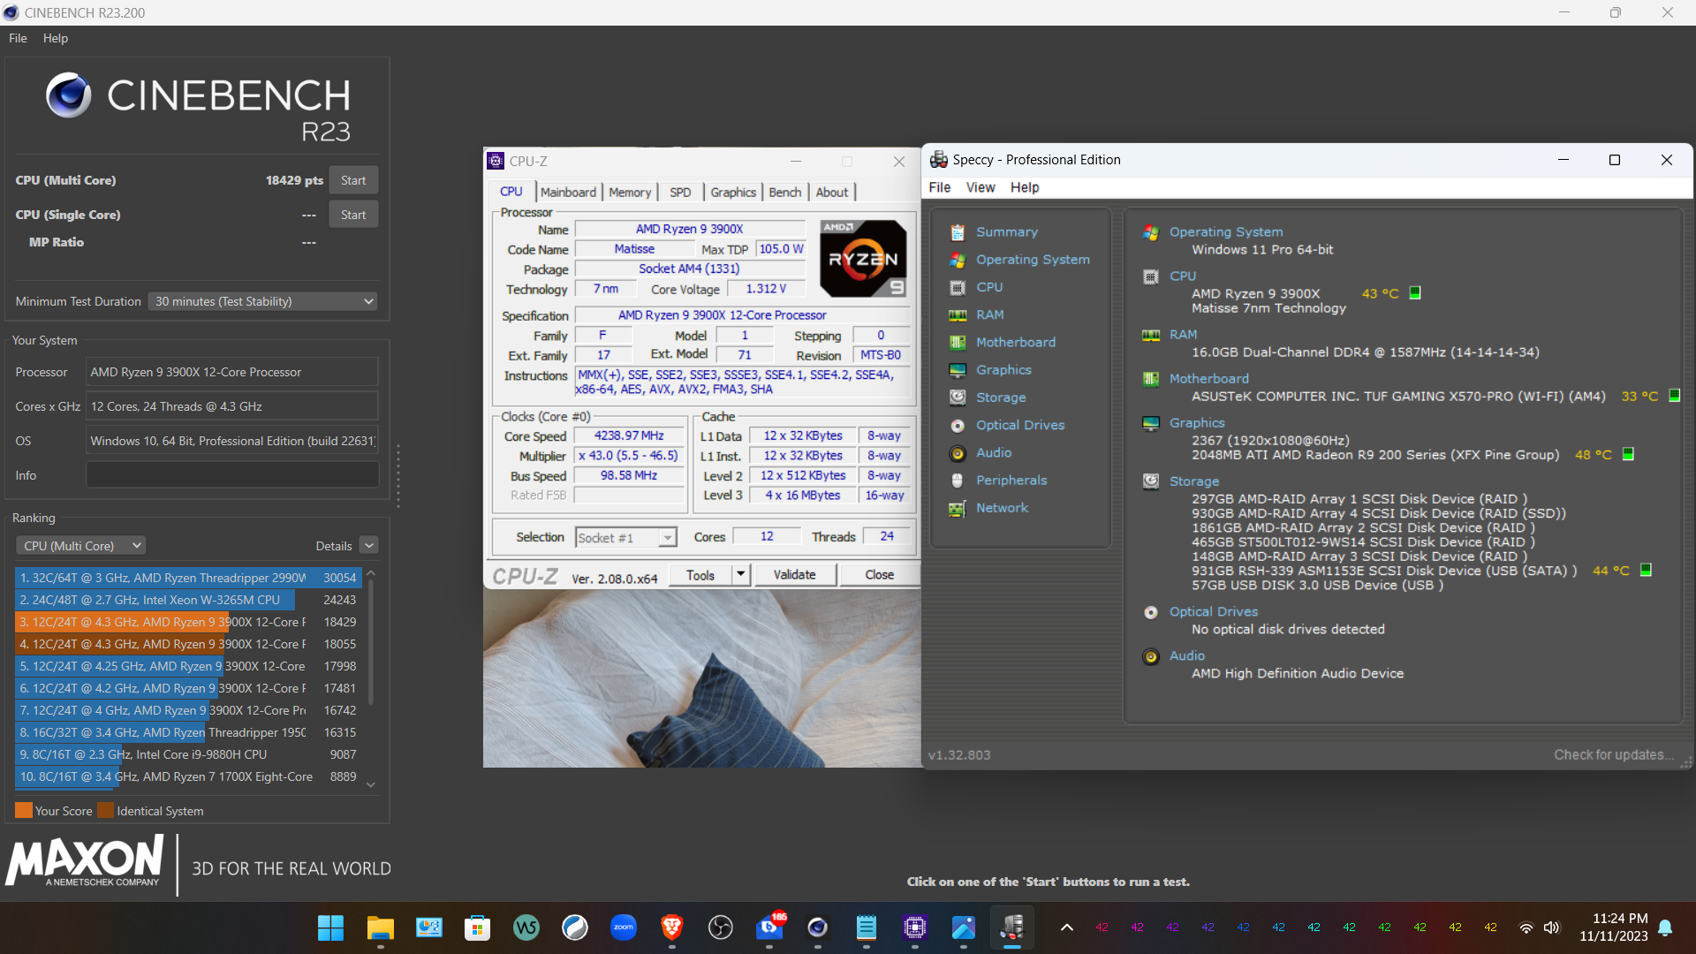The image size is (1696, 954).
Task: Show hidden tray icons chevron
Action: click(x=1067, y=927)
